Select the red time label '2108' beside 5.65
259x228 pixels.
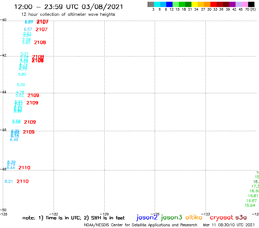(40, 42)
